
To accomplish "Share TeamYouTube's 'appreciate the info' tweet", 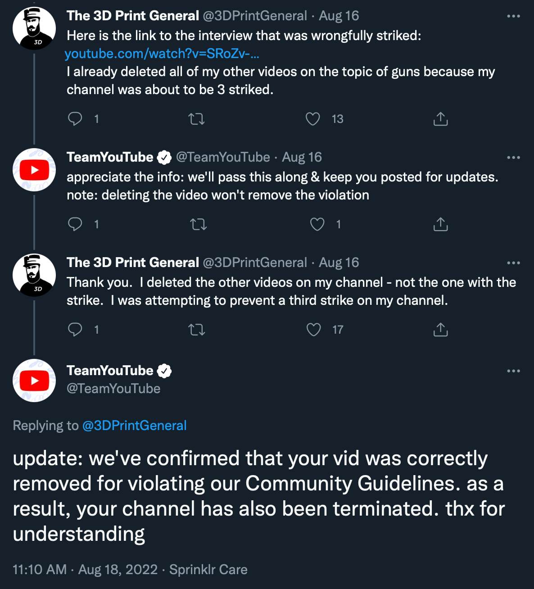I will 440,224.
